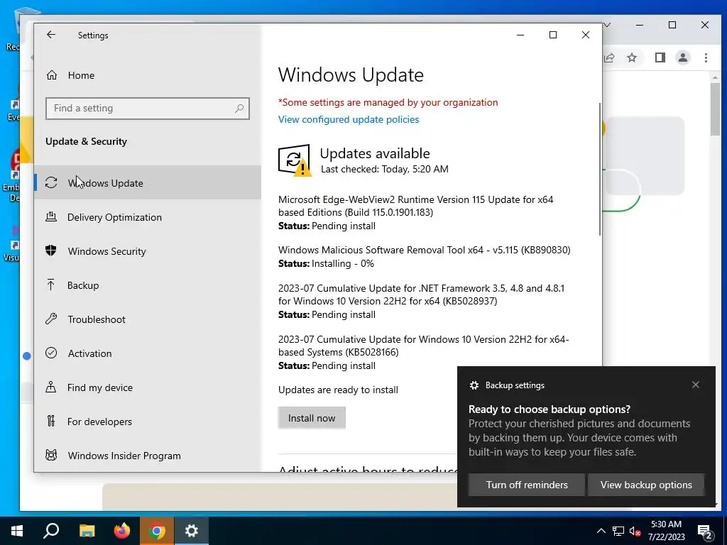Click 'Updates are ready to install' text
Image resolution: width=727 pixels, height=545 pixels.
(x=338, y=390)
